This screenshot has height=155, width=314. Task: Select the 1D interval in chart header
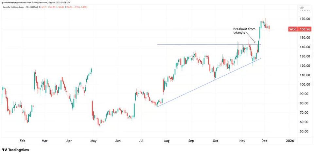coord(28,8)
